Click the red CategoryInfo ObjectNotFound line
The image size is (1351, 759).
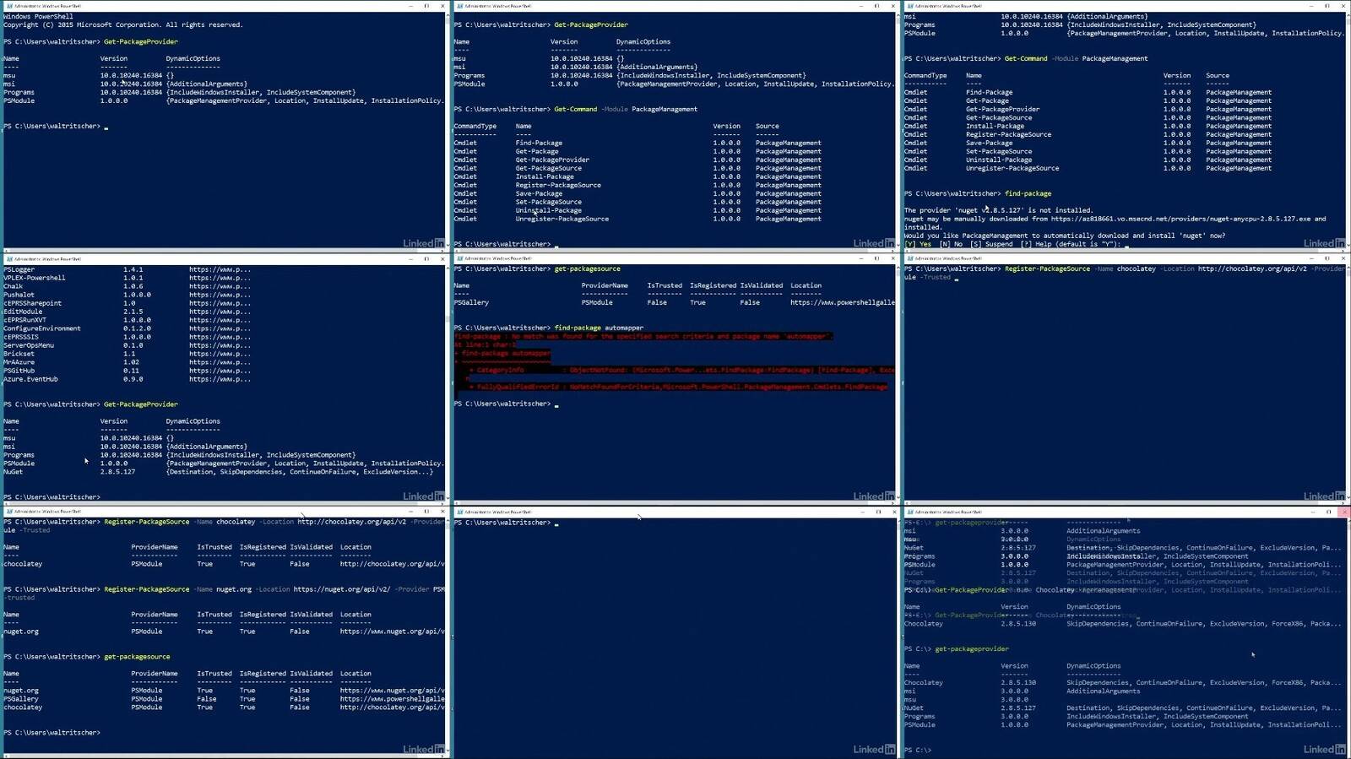pyautogui.click(x=681, y=370)
